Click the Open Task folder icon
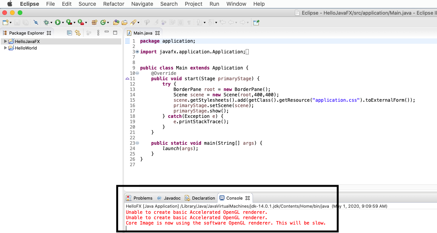This screenshot has width=437, height=233. coord(125,23)
